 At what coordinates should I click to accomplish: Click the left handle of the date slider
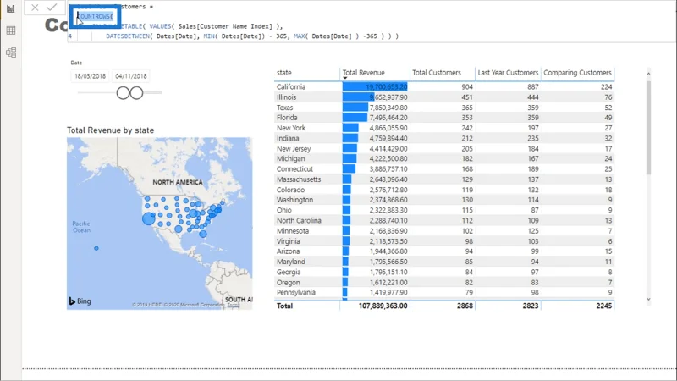click(123, 93)
